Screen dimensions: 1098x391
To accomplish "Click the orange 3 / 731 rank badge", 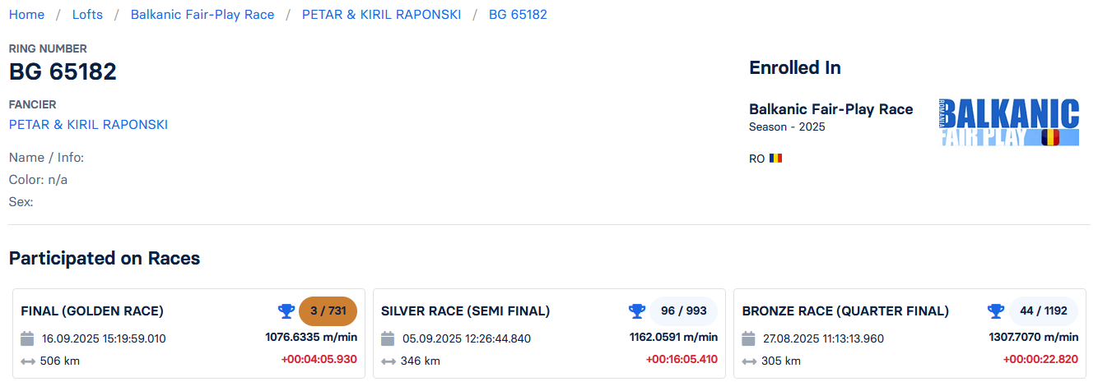I will point(328,311).
